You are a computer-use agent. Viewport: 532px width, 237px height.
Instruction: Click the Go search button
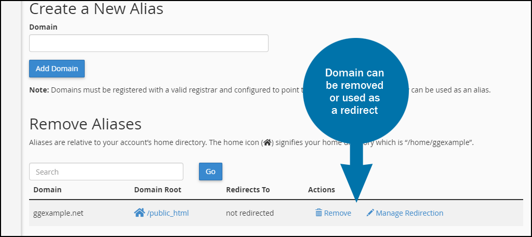210,172
